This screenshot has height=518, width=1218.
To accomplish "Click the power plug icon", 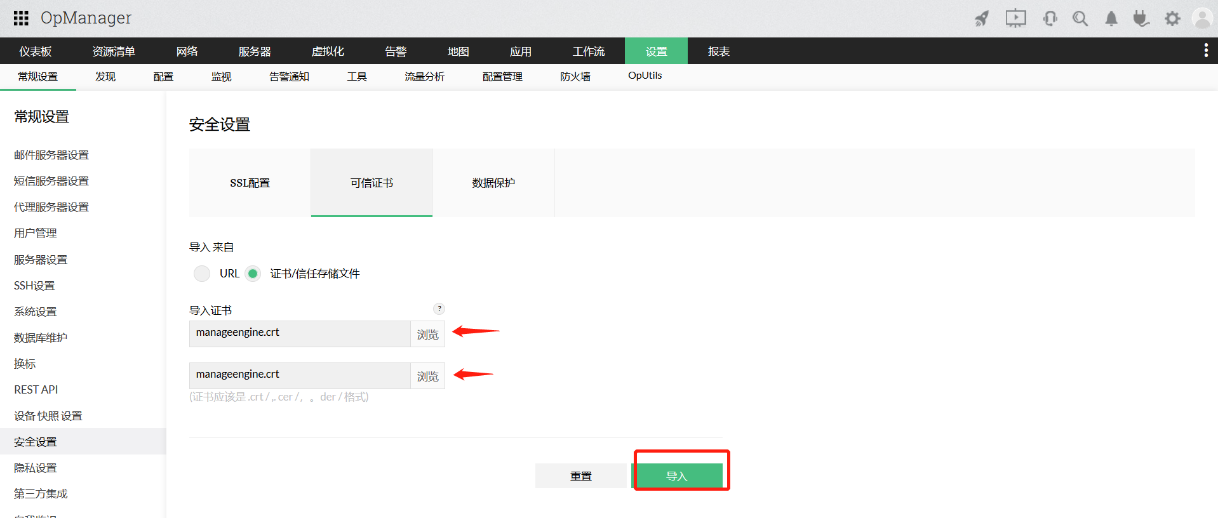I will (x=1141, y=18).
